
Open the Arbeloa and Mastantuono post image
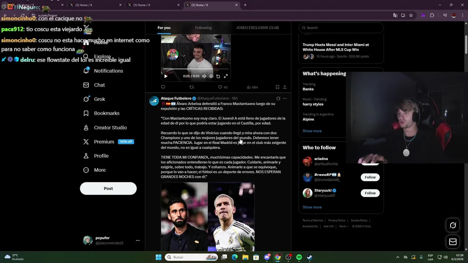[208, 217]
